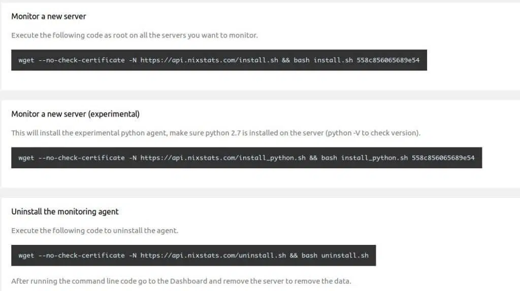Click the key at end of python install command
520x291 pixels.
point(443,158)
